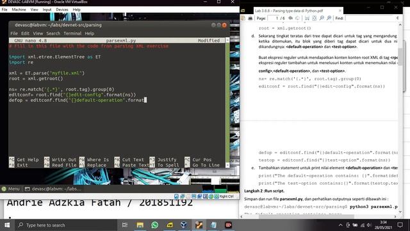Click the zoom out magnifier in PDF toolbar
Screen dimensions: 410x231
tap(322, 18)
